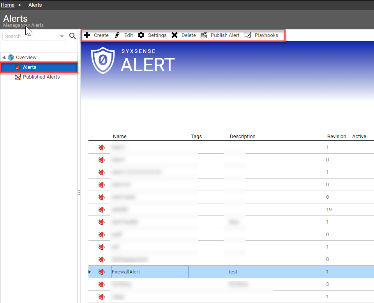Select Alerts in the sidebar tree
This screenshot has height=303, width=374.
(29, 67)
